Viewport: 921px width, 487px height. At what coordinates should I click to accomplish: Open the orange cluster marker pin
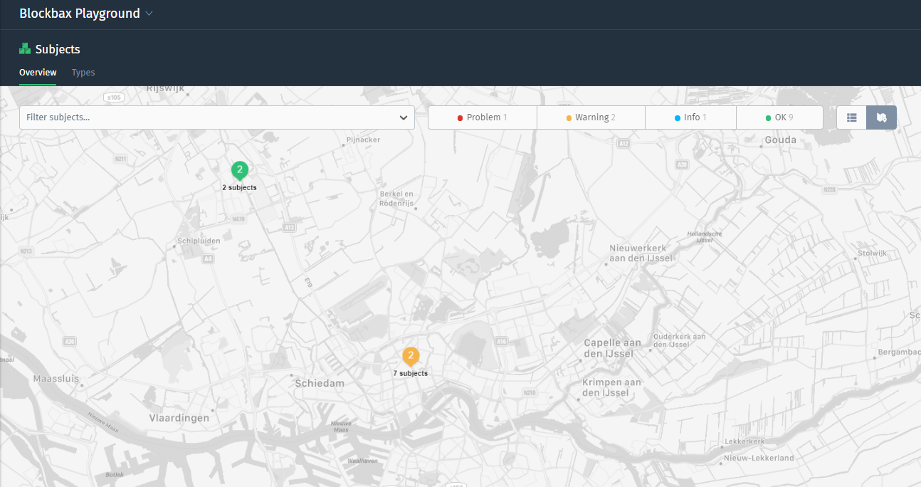click(411, 355)
